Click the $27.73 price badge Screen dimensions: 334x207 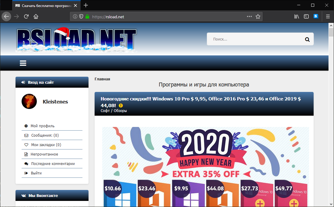250,188
